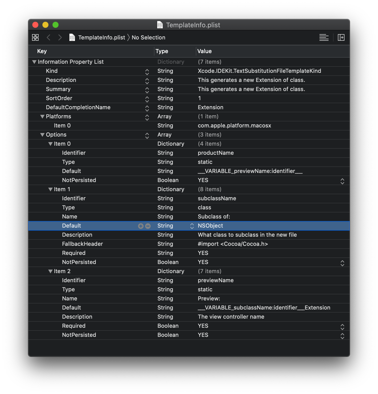
Task: Click the add button on the Default row
Action: tap(141, 226)
